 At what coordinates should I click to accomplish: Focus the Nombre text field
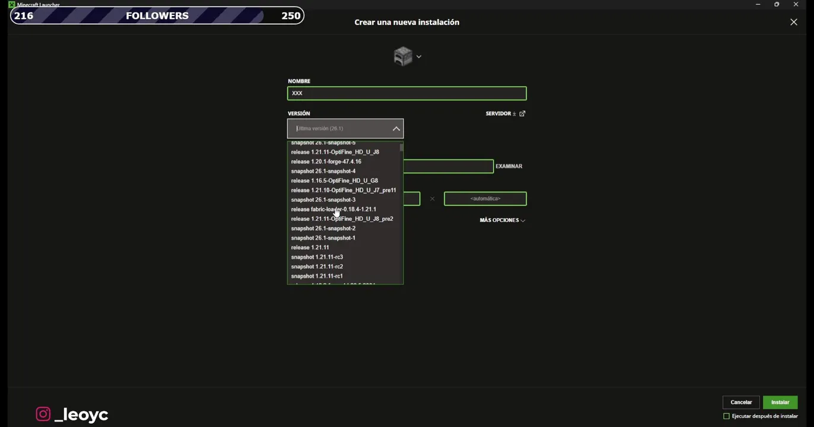pyautogui.click(x=407, y=93)
